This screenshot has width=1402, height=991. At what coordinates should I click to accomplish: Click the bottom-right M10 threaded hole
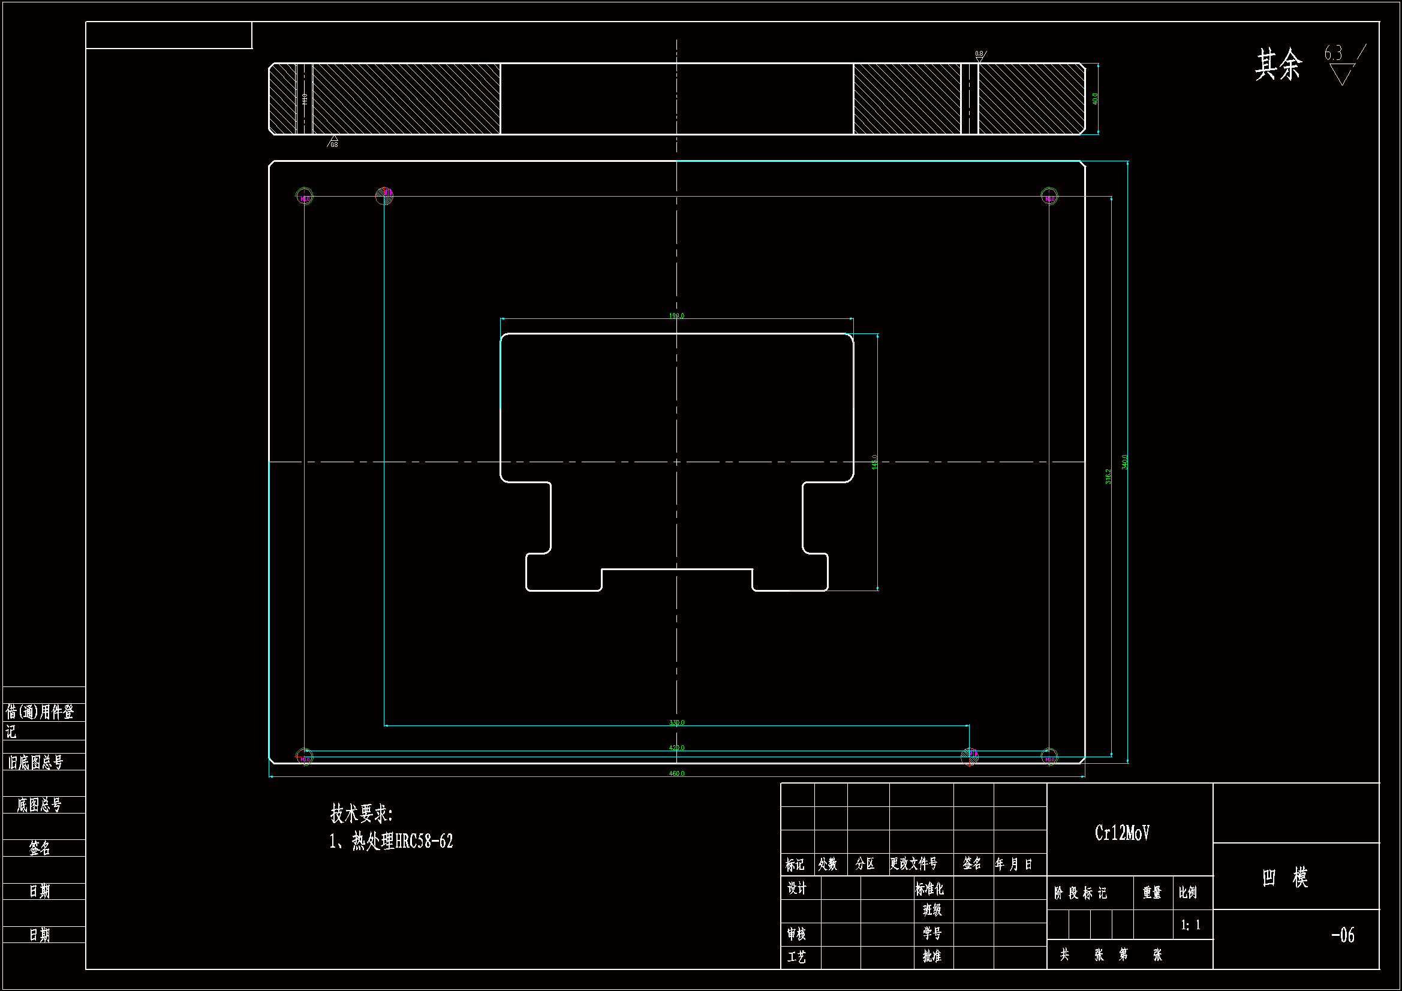(1049, 757)
